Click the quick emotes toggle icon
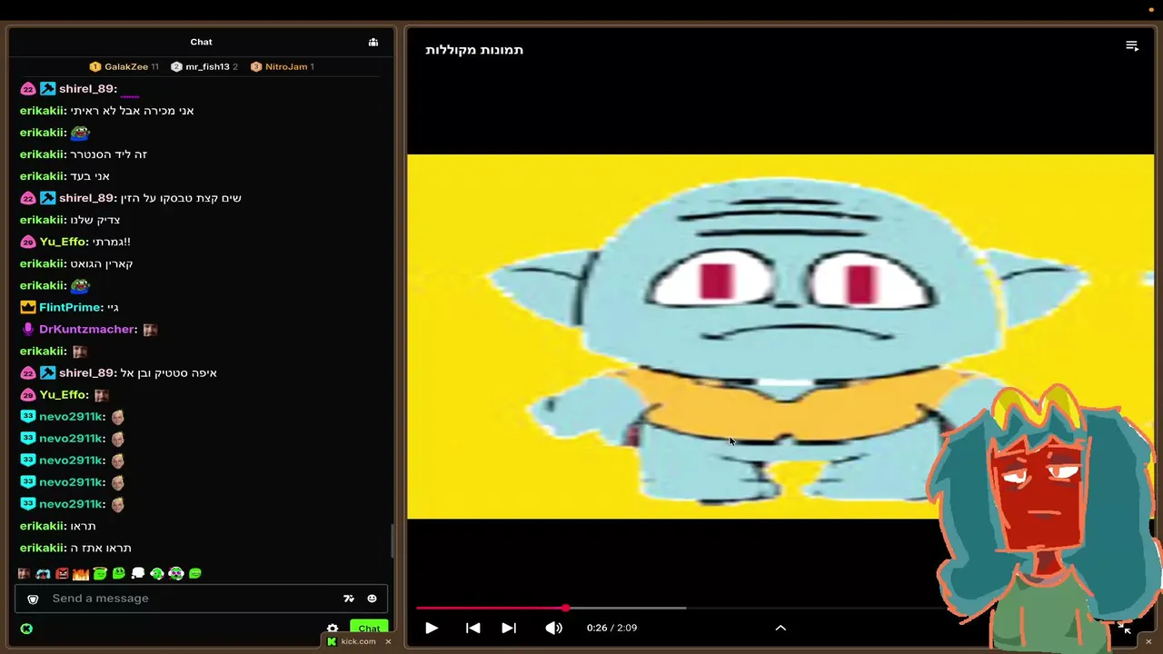The height and width of the screenshot is (654, 1163). tap(348, 599)
